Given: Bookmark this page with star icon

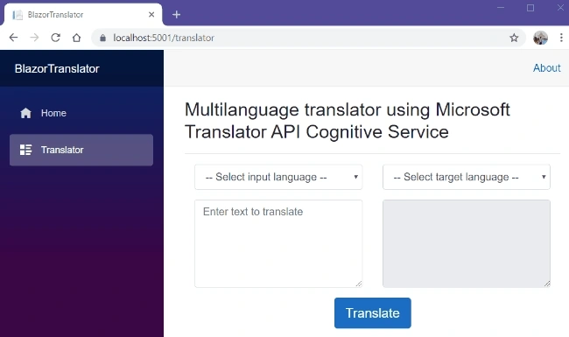Looking at the screenshot, I should coord(514,38).
